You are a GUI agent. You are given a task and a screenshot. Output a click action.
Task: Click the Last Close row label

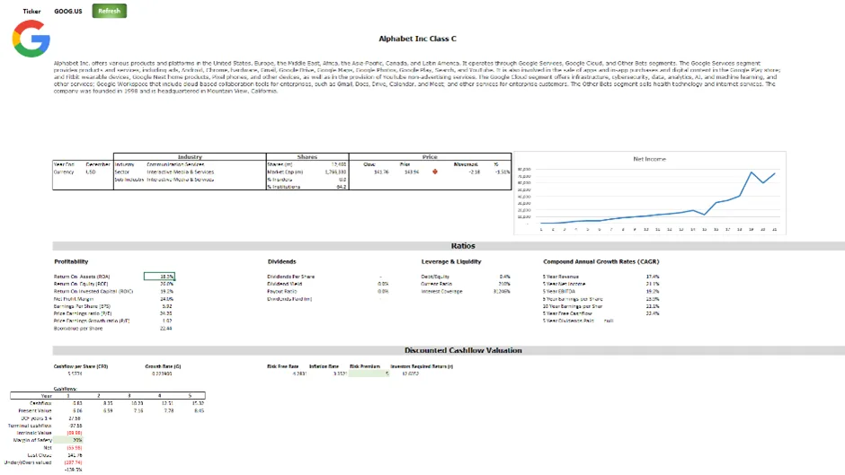[40, 455]
